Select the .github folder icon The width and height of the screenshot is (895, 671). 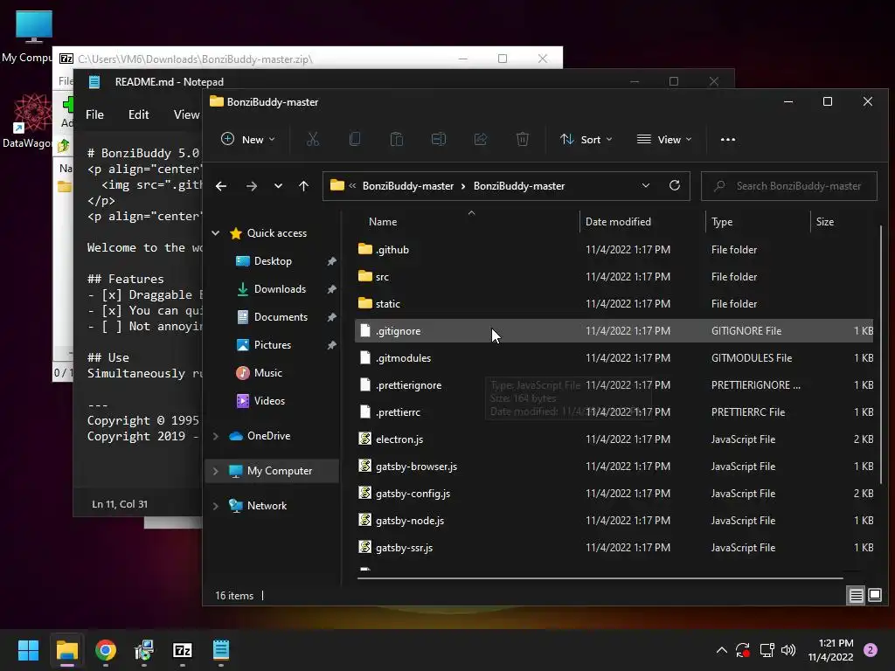point(365,249)
